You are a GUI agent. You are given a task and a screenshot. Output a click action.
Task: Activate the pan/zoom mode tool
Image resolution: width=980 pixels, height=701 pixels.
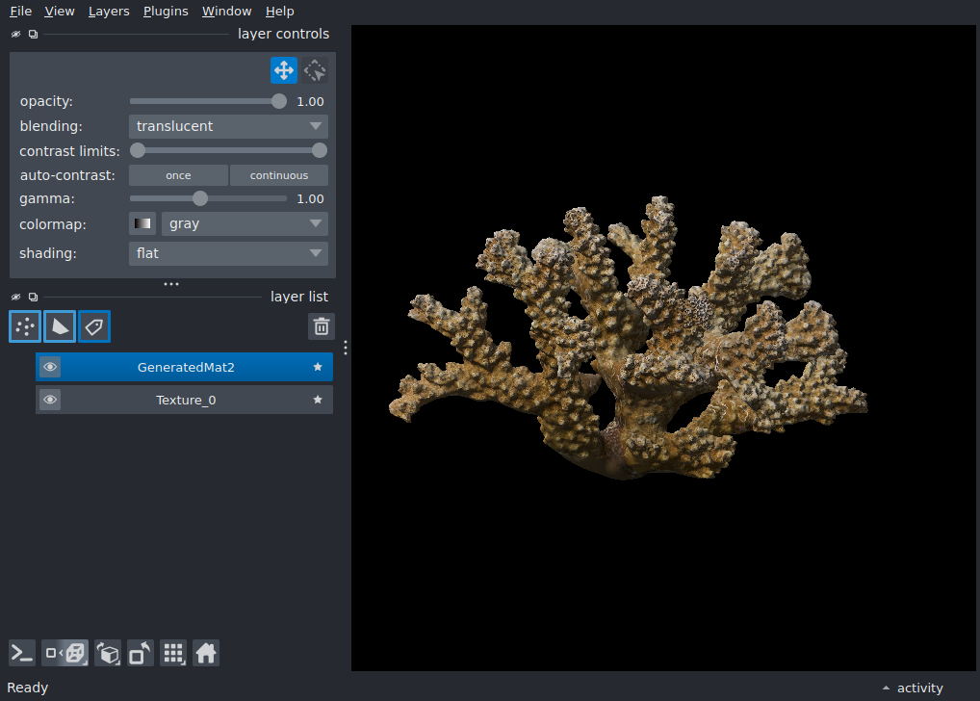(x=284, y=70)
